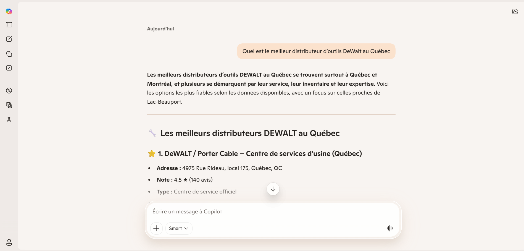Click the scroll-to-bottom arrow button
This screenshot has height=251, width=524.
point(273,189)
